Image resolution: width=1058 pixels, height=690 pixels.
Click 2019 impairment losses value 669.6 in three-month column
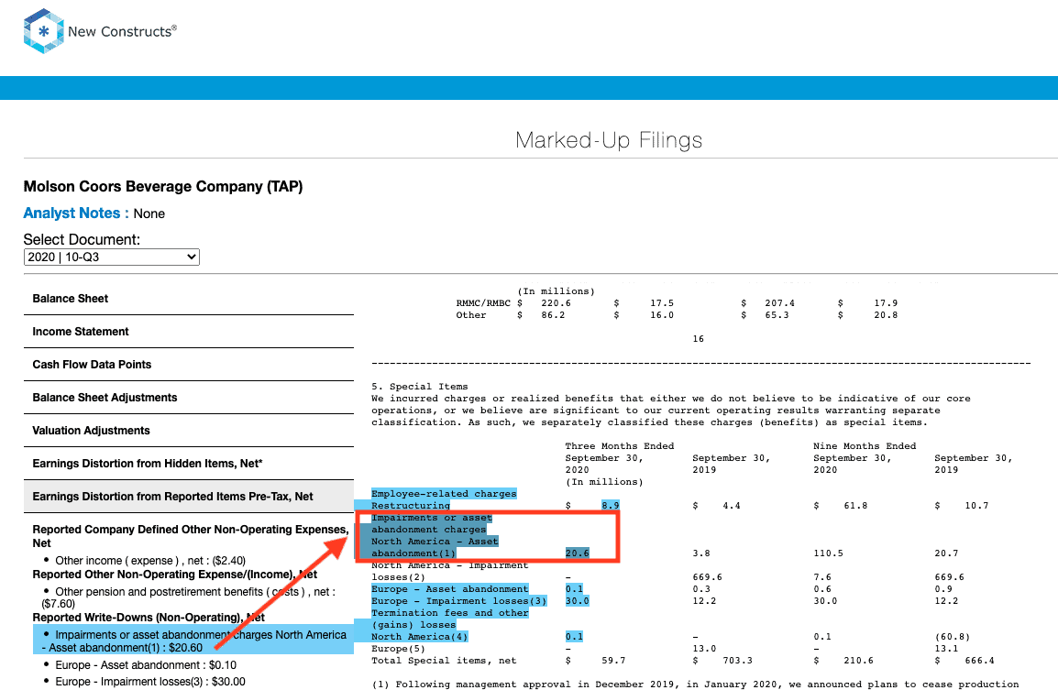tap(707, 577)
